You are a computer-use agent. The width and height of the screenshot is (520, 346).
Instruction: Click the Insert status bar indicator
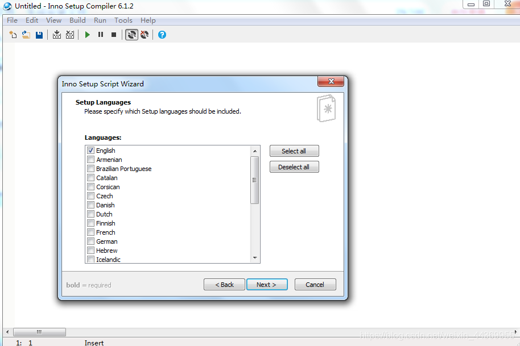point(94,343)
